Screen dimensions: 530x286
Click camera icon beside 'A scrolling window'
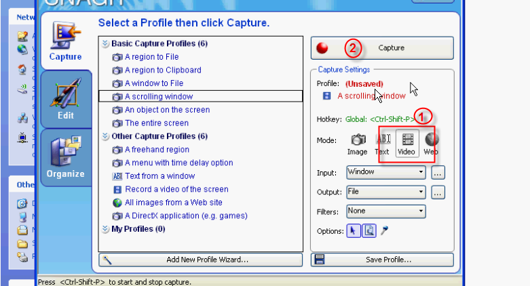click(117, 96)
